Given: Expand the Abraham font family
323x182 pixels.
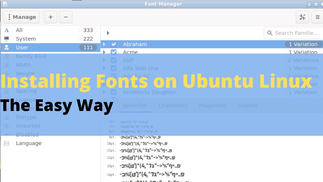Looking at the screenshot, I should [104, 44].
